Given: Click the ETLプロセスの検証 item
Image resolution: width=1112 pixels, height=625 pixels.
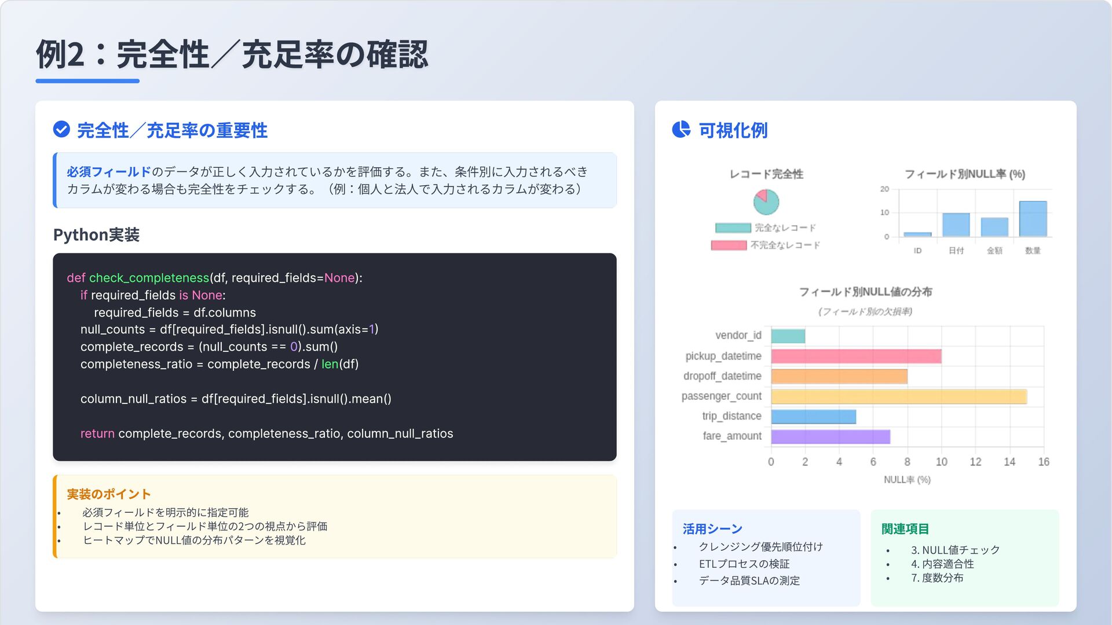Looking at the screenshot, I should click(x=744, y=564).
